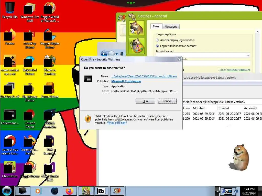Open the 'that but its c#' desktop icon

click(x=10, y=90)
